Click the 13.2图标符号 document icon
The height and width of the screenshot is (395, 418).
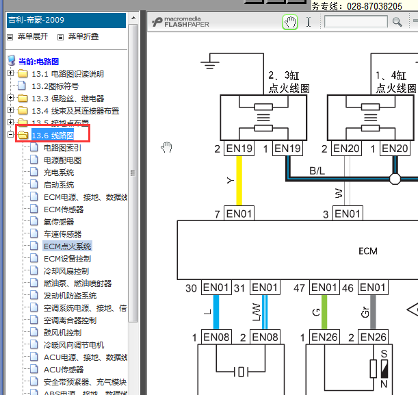pyautogui.click(x=22, y=86)
